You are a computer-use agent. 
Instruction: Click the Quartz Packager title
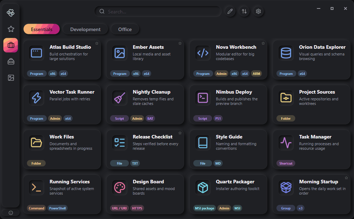point(235,182)
